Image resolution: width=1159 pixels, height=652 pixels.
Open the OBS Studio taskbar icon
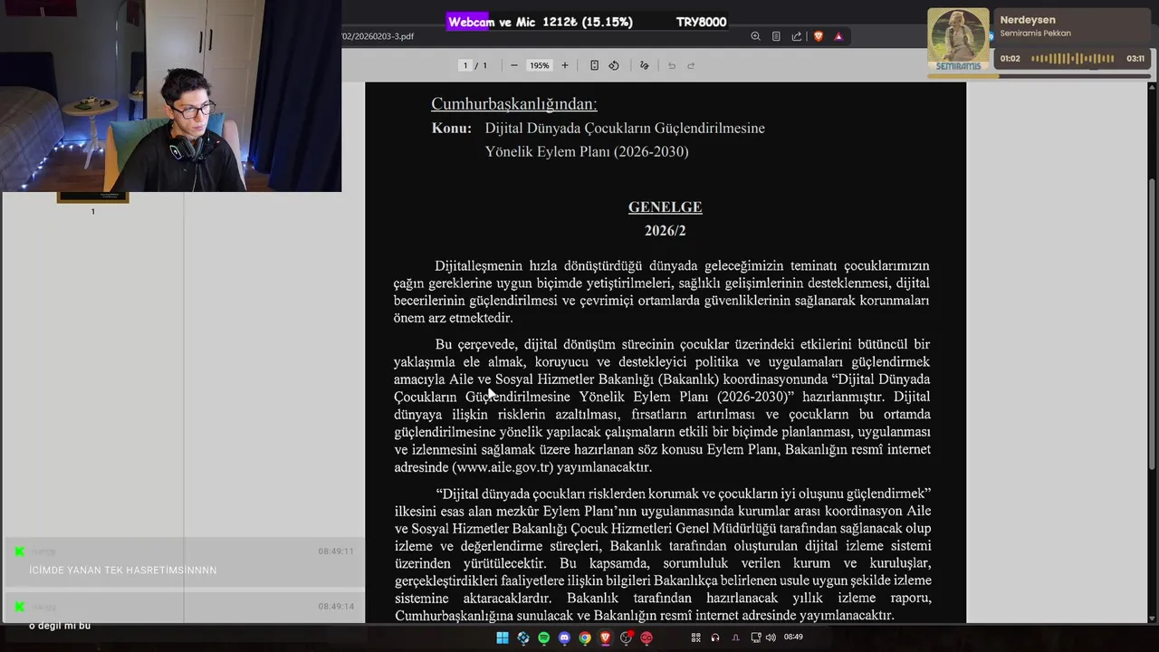pos(626,638)
